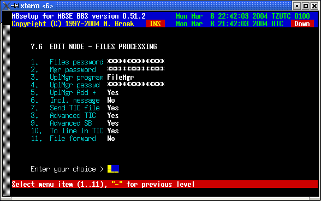The height and width of the screenshot is (201, 321).
Task: Click the masked Mgr password value
Action: (136, 69)
